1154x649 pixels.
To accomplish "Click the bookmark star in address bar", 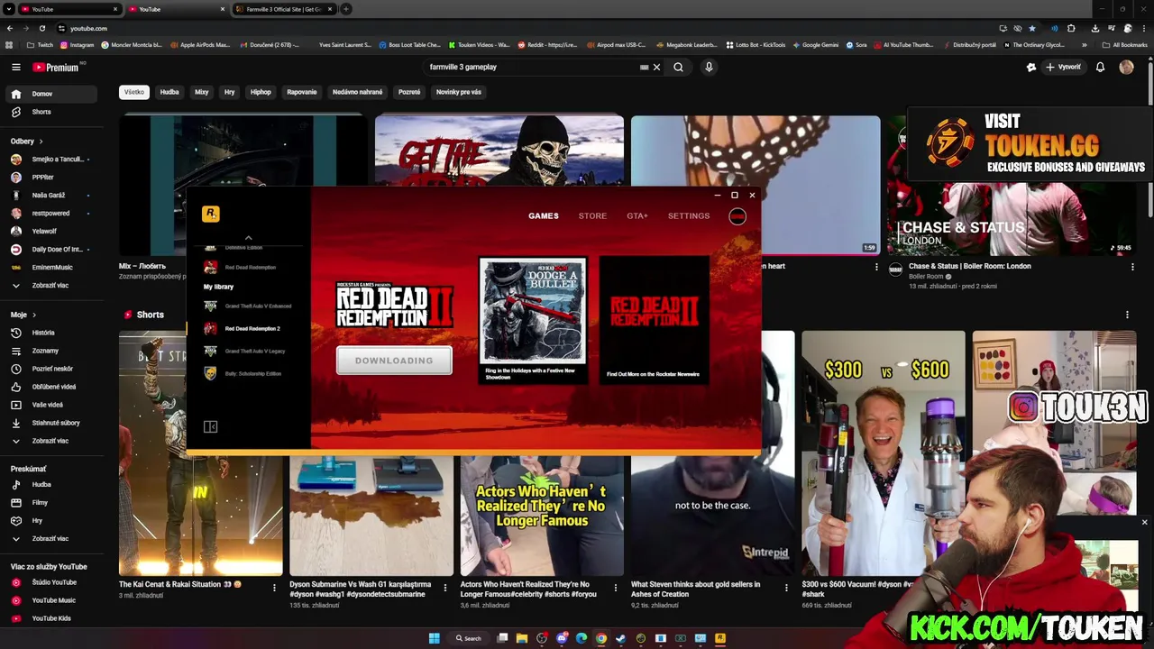I will [1032, 28].
